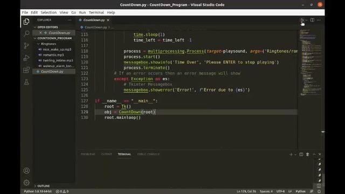Open terminal launch profile dropdown arrow

(x=295, y=155)
